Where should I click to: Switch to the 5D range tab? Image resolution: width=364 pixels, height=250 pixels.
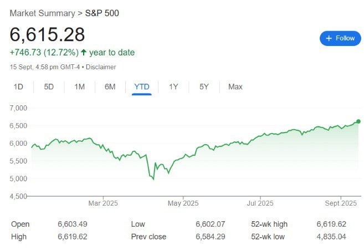click(49, 86)
